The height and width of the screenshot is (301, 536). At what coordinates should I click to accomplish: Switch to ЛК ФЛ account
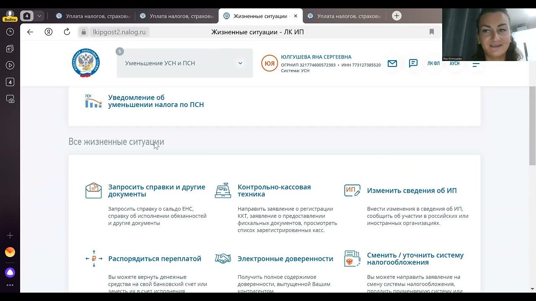tap(433, 64)
